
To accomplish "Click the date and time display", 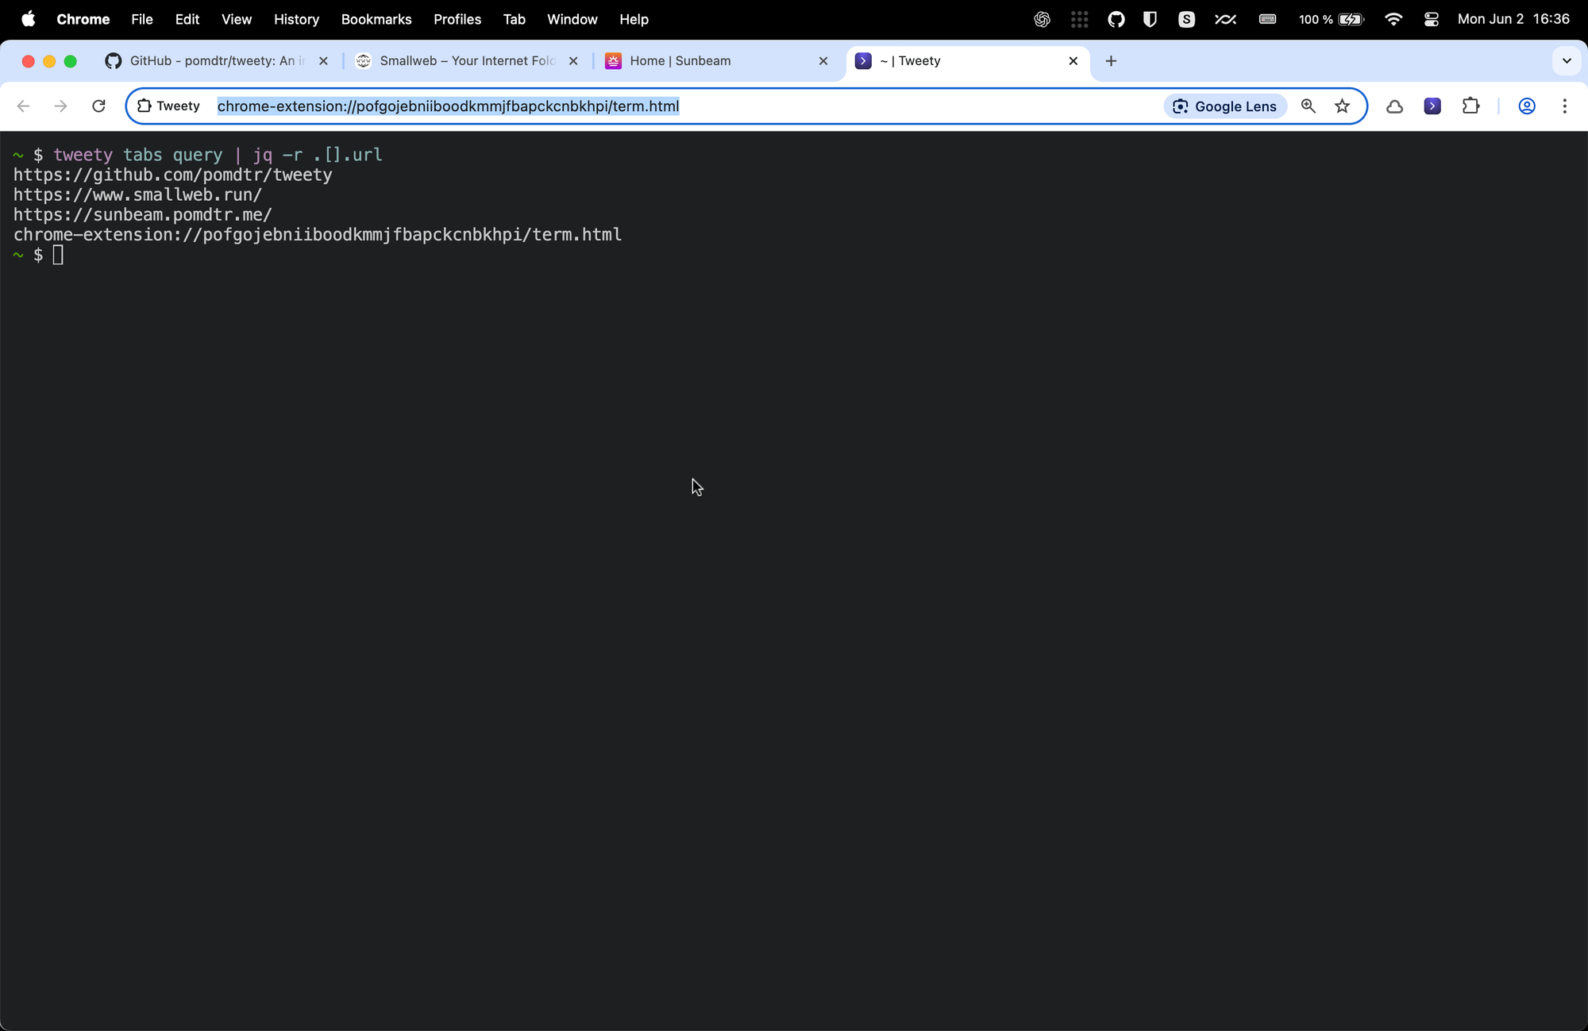I will pos(1513,19).
